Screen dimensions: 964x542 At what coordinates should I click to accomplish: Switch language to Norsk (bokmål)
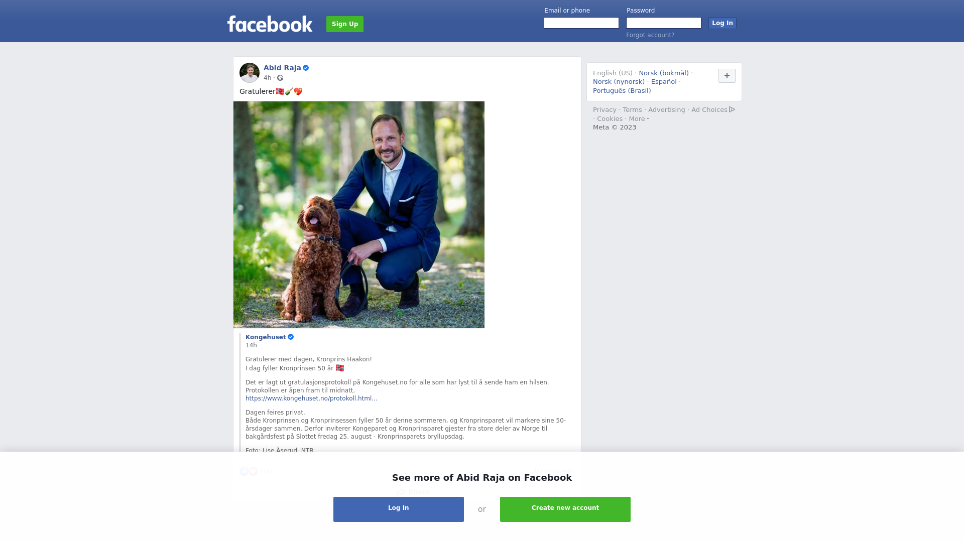point(664,73)
